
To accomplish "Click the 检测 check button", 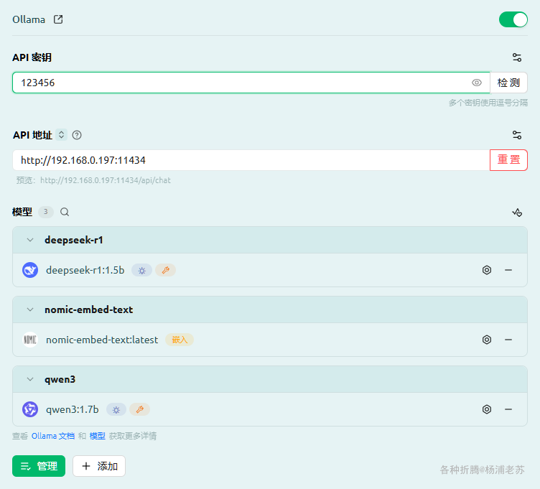I will 508,83.
